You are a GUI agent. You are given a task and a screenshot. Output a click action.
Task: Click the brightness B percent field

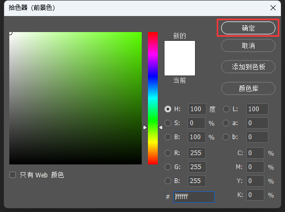(x=197, y=137)
